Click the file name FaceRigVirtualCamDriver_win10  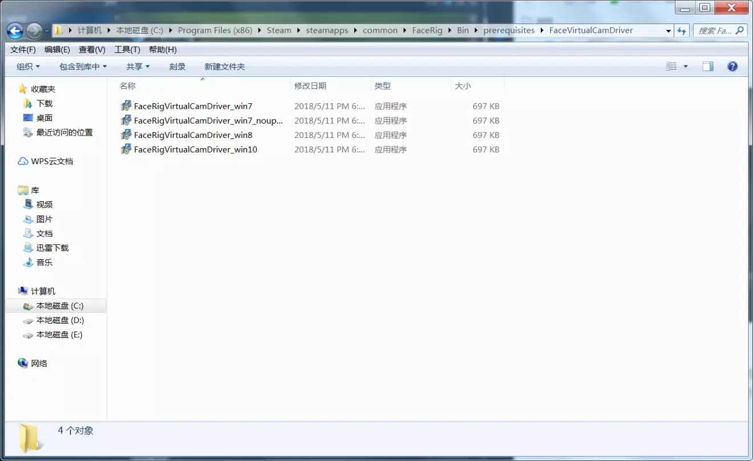[196, 149]
